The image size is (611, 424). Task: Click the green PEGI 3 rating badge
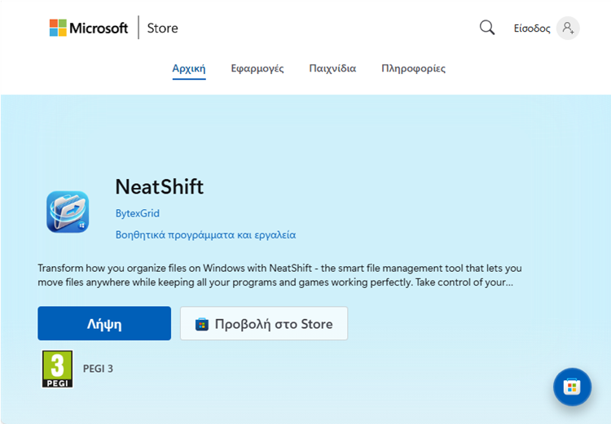pos(57,369)
